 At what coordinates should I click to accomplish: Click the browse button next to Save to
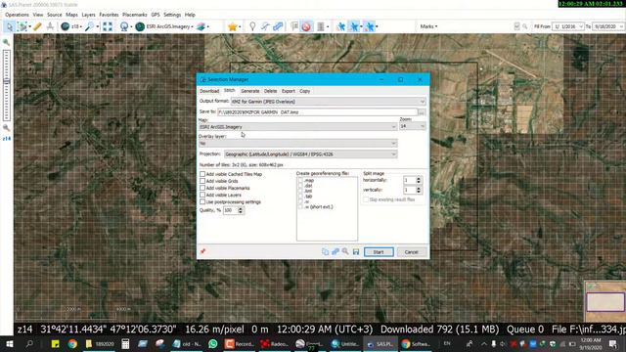click(x=422, y=112)
